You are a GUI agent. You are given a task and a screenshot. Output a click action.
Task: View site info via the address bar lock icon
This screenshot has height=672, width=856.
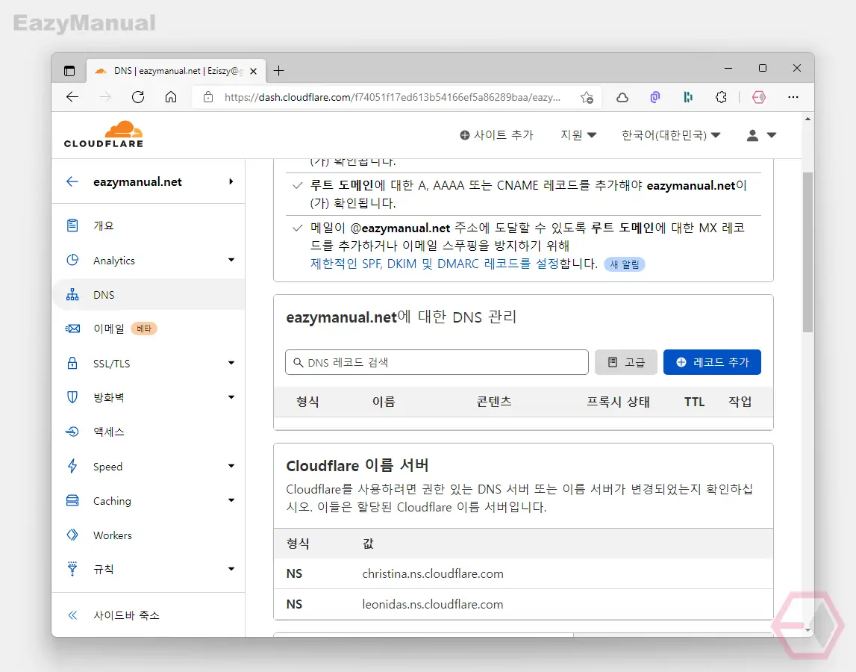tap(208, 97)
